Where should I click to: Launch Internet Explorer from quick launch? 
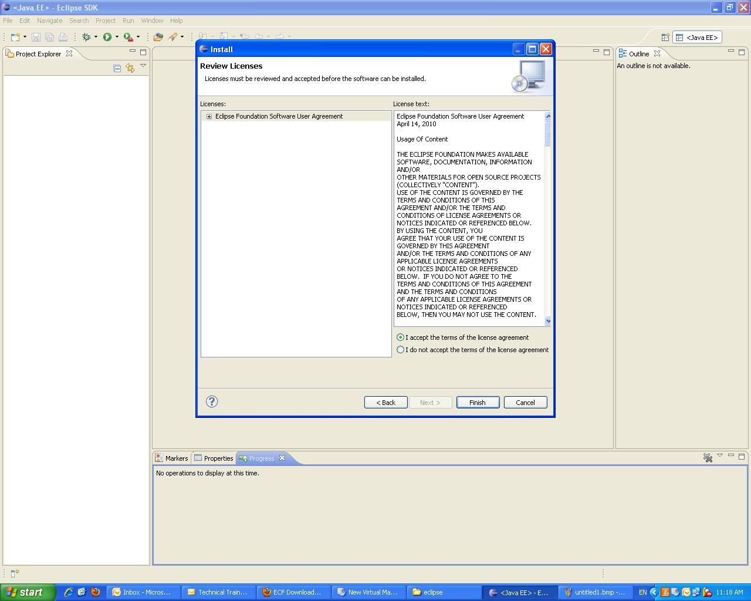68,592
